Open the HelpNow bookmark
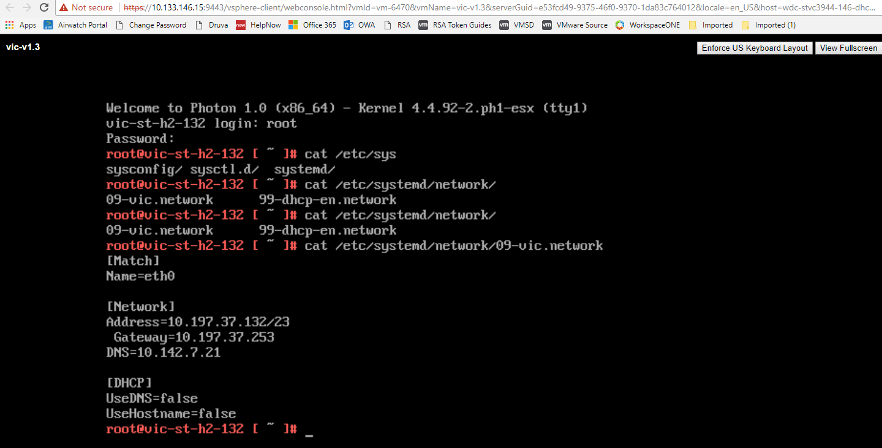 258,25
